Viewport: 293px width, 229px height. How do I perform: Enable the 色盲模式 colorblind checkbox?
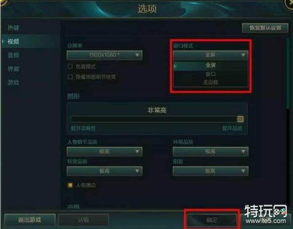tap(70, 66)
